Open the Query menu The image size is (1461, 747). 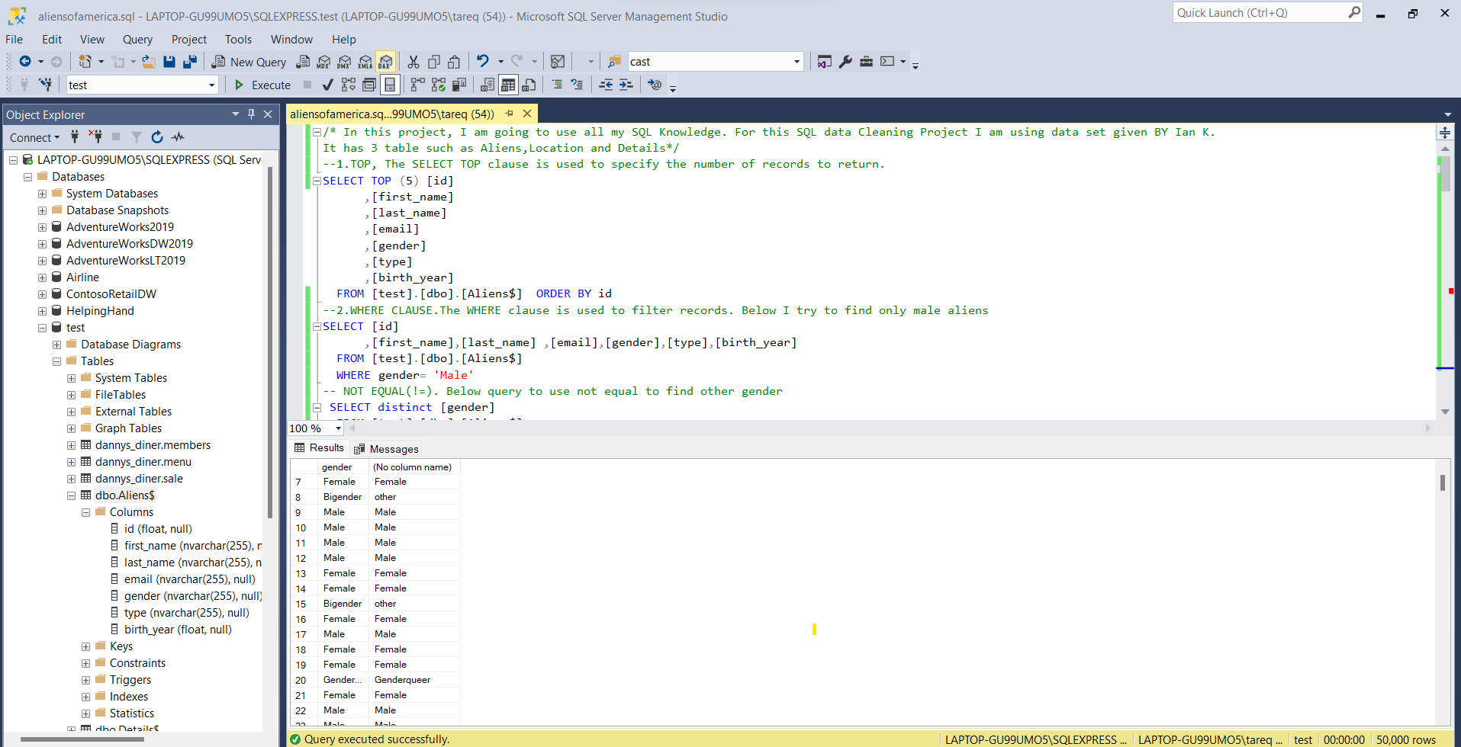click(x=137, y=39)
